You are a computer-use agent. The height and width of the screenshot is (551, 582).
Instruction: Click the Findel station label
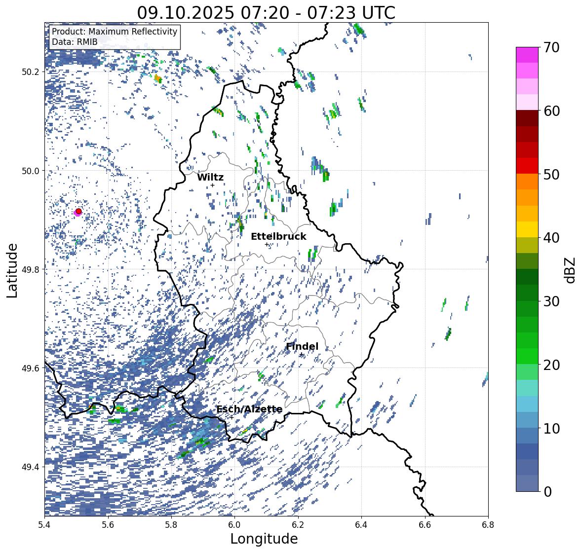coord(302,346)
